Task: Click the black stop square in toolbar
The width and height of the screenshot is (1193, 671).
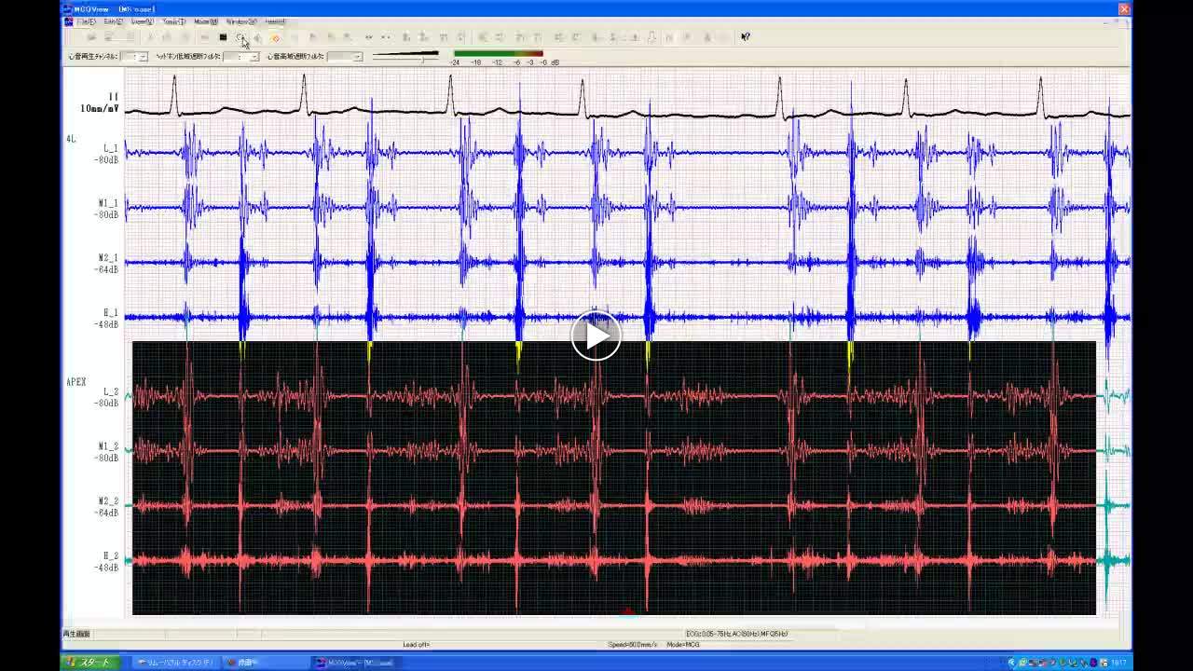Action: 223,37
